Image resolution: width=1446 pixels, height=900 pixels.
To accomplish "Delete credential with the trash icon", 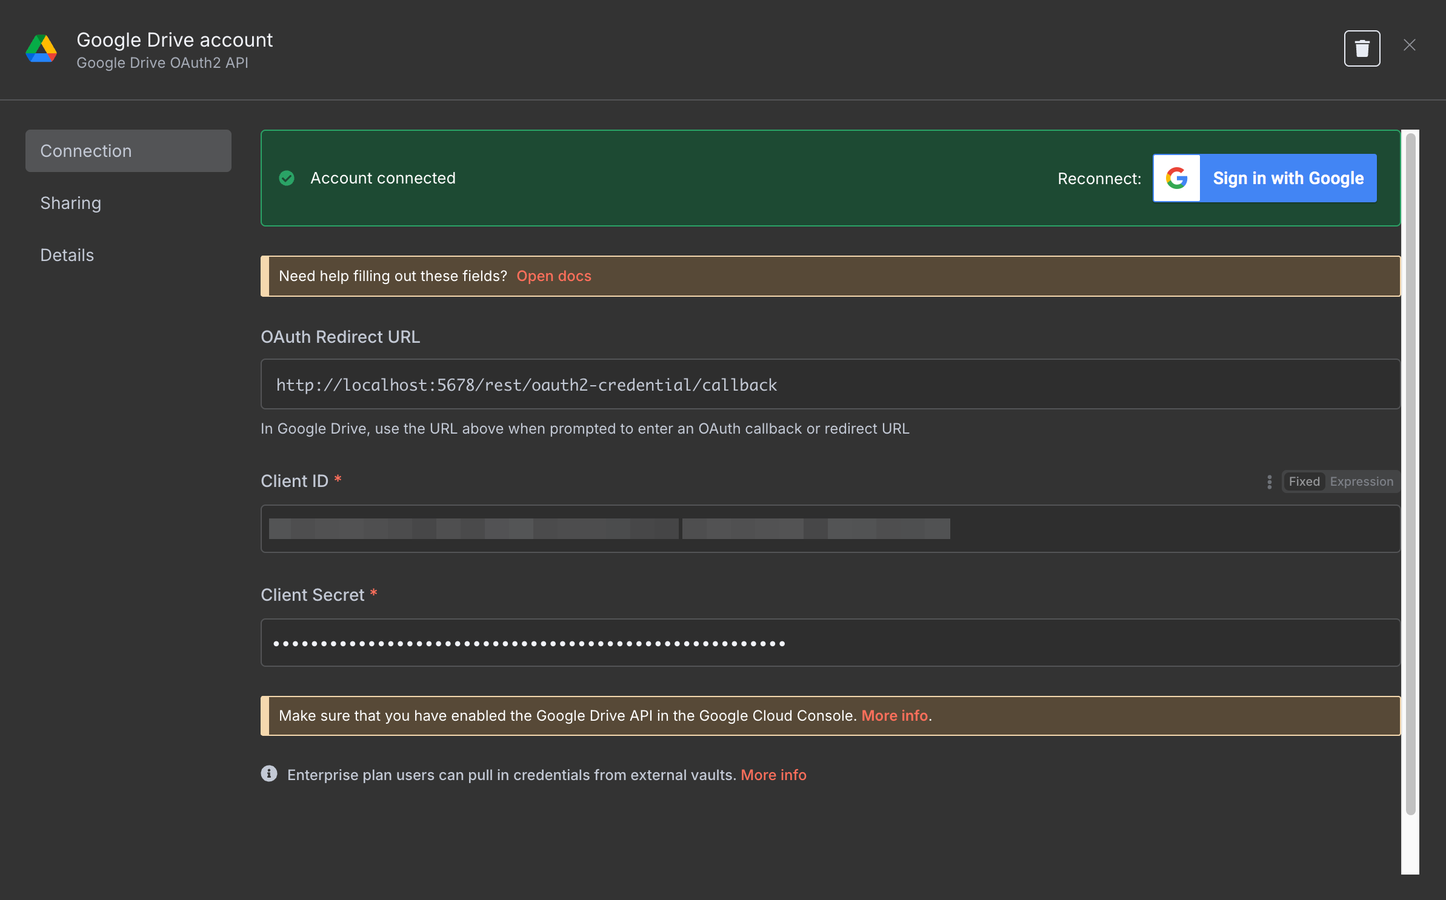I will [x=1362, y=48].
